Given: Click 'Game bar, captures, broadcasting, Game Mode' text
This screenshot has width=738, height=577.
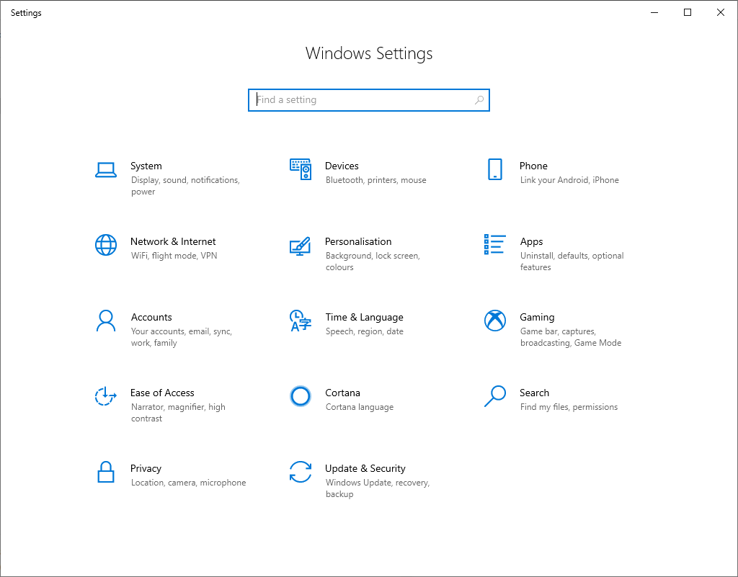Looking at the screenshot, I should 571,337.
